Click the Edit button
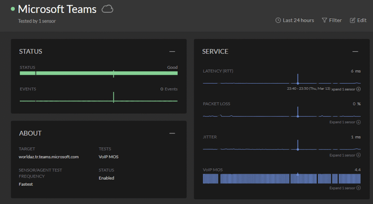Viewport: 373px width, 204px height. click(x=358, y=20)
